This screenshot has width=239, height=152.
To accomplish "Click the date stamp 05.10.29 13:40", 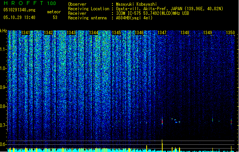I will (19, 17).
